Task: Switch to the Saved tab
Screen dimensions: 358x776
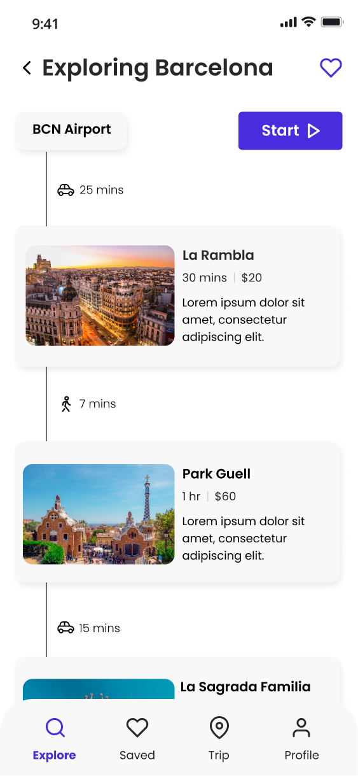Action: [137, 739]
